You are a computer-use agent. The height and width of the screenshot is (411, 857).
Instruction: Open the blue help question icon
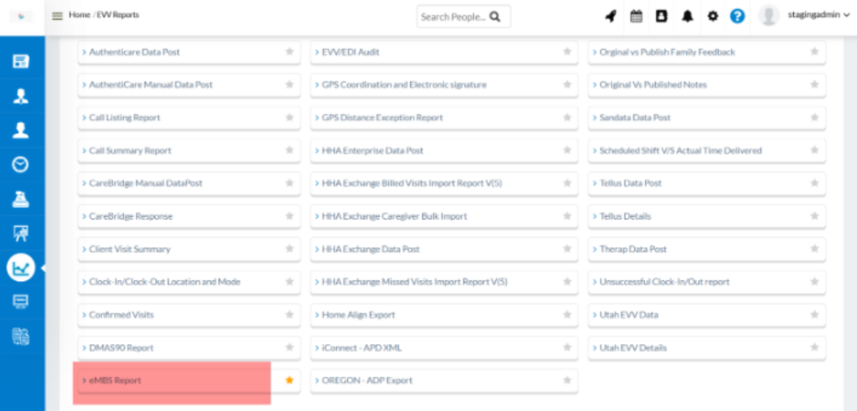click(x=737, y=16)
